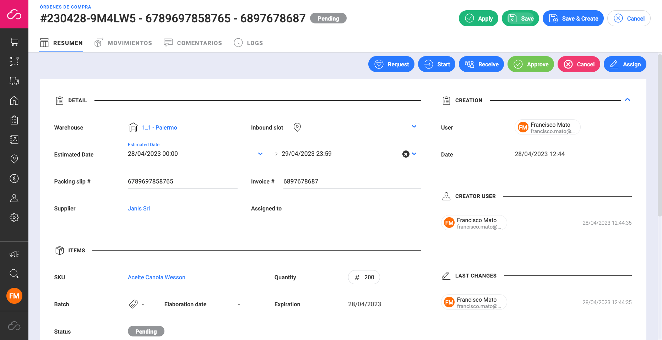662x340 pixels.
Task: Click the Assign button
Action: click(x=625, y=64)
